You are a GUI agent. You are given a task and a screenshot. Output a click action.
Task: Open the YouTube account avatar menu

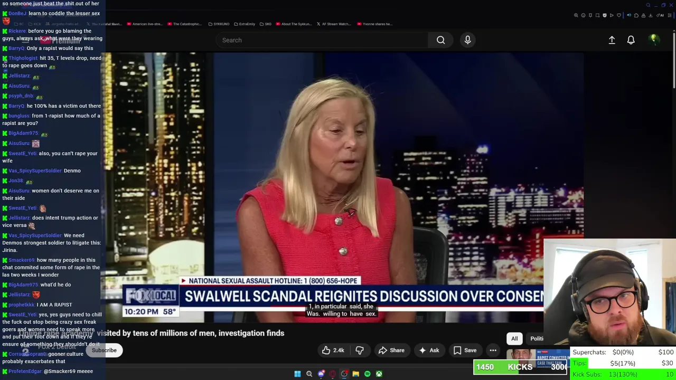tap(654, 40)
